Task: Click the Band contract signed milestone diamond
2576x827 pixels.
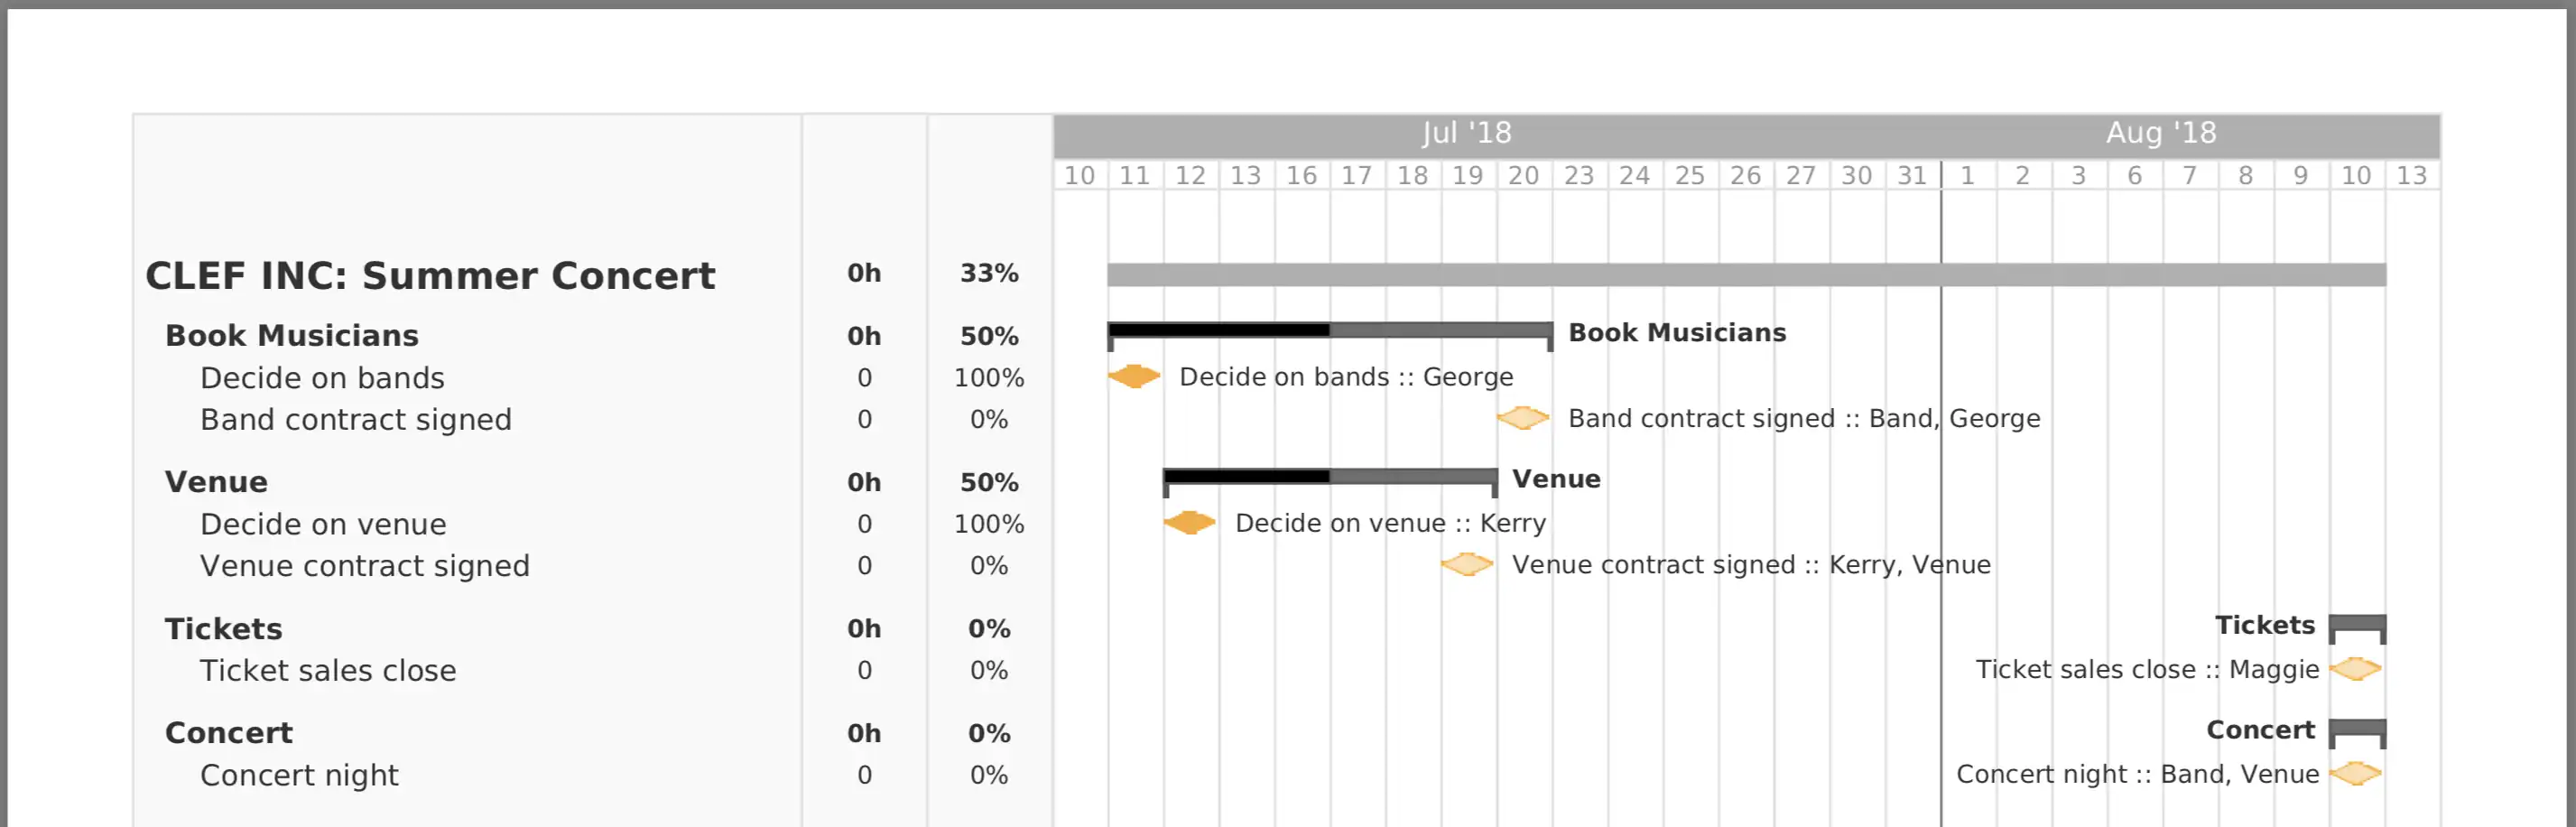Action: (1523, 418)
